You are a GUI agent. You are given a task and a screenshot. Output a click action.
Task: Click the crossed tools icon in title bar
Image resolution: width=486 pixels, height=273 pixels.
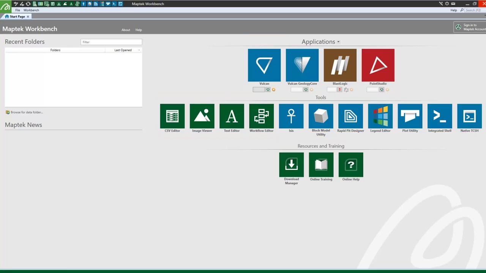click(441, 4)
